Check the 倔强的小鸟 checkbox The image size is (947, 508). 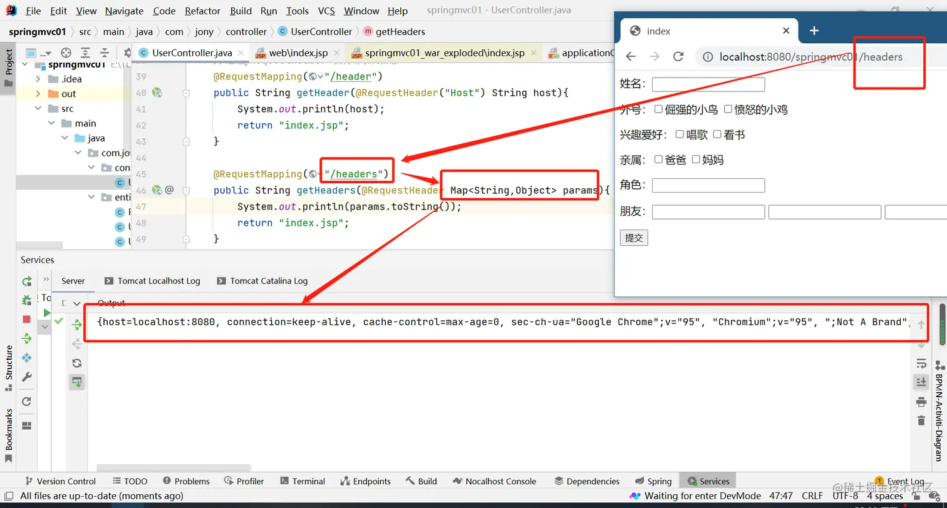click(x=658, y=109)
